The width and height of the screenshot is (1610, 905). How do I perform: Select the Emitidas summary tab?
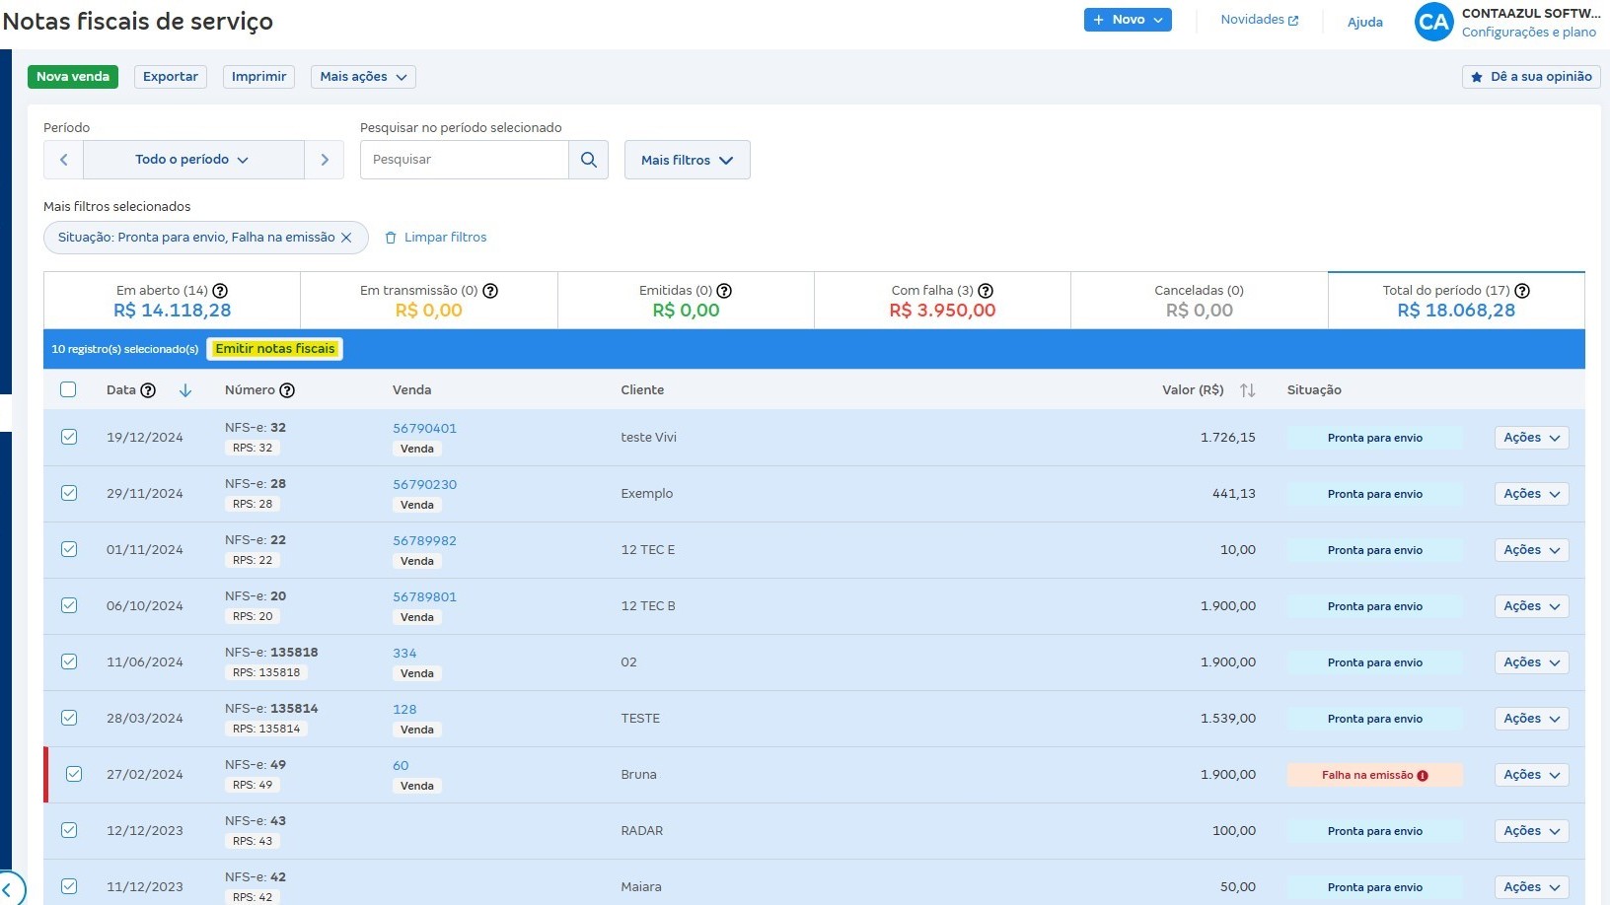pyautogui.click(x=686, y=301)
